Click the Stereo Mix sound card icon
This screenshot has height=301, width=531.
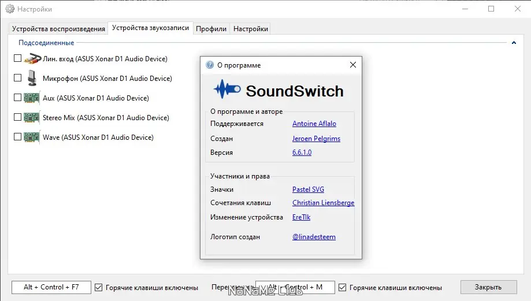point(32,117)
